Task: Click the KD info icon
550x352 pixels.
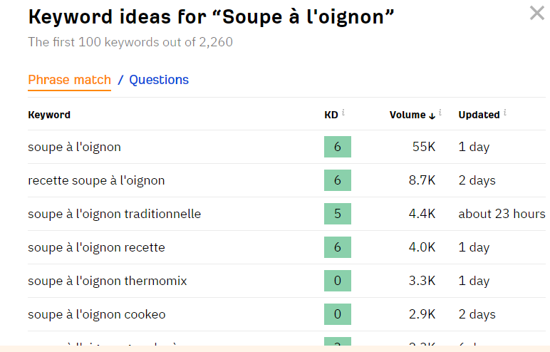Action: [343, 113]
